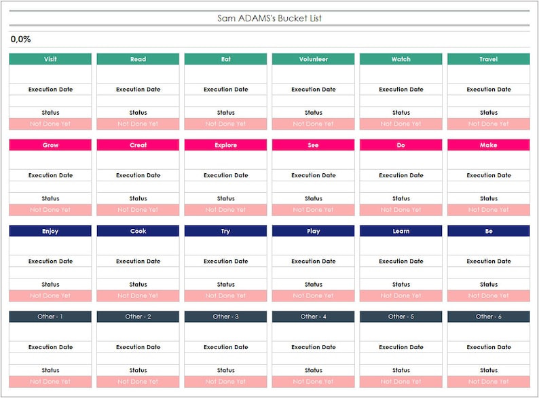
Task: Open the Not Done Yet status under Be
Action: click(x=489, y=296)
